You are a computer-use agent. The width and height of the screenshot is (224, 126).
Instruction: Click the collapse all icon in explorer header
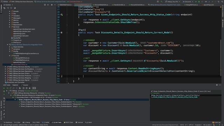coord(48,5)
